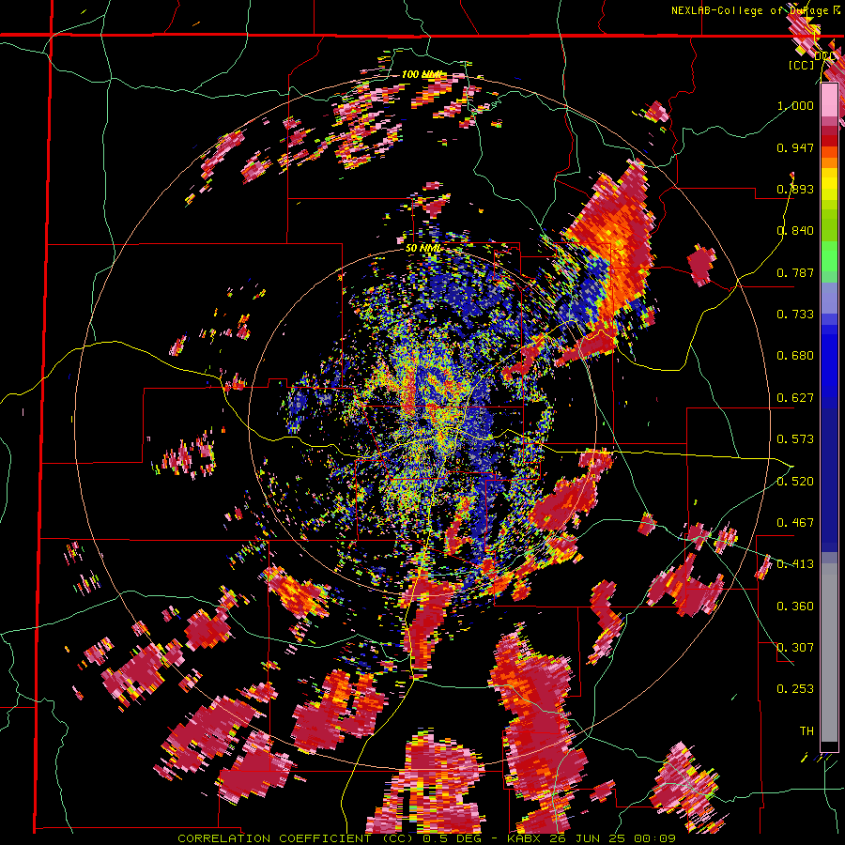The width and height of the screenshot is (845, 845).
Task: Click the 100 NMI range ring label
Action: pyautogui.click(x=422, y=74)
